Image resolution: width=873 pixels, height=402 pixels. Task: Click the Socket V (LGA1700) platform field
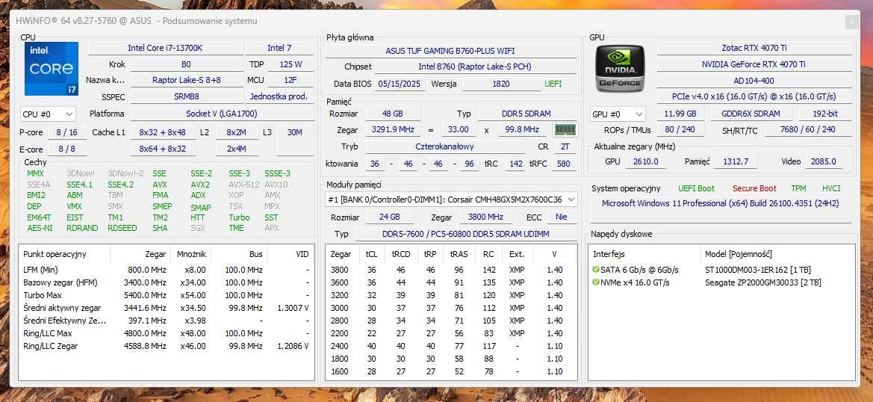pyautogui.click(x=222, y=114)
